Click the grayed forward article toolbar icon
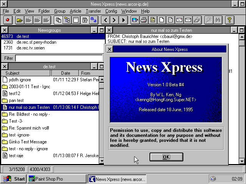This screenshot has height=184, width=246. click(x=197, y=20)
